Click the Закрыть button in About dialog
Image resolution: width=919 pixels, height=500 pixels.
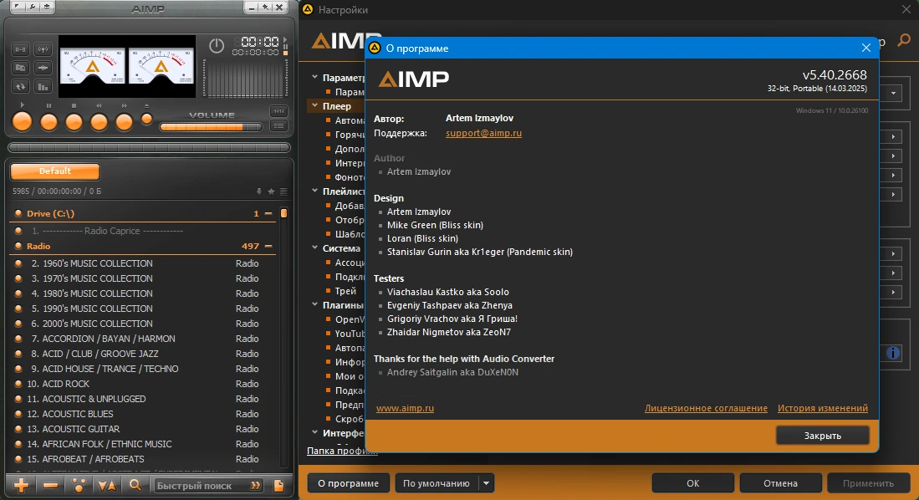822,436
